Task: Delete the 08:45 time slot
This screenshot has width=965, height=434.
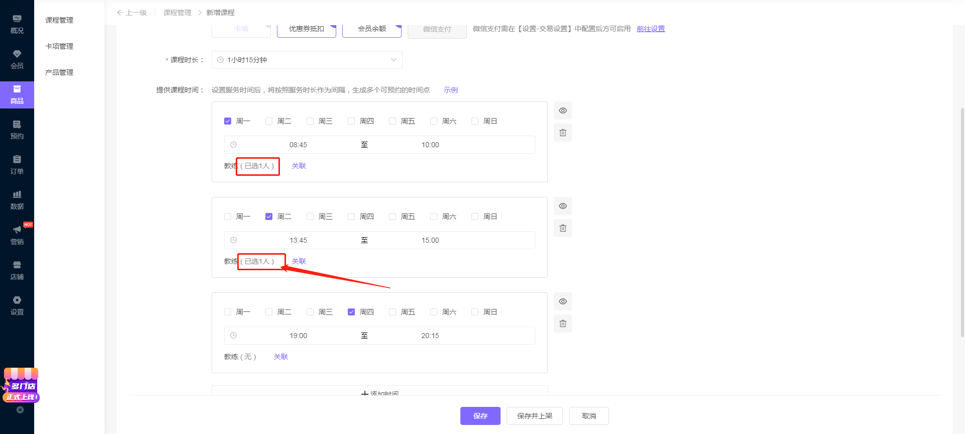Action: pos(563,133)
